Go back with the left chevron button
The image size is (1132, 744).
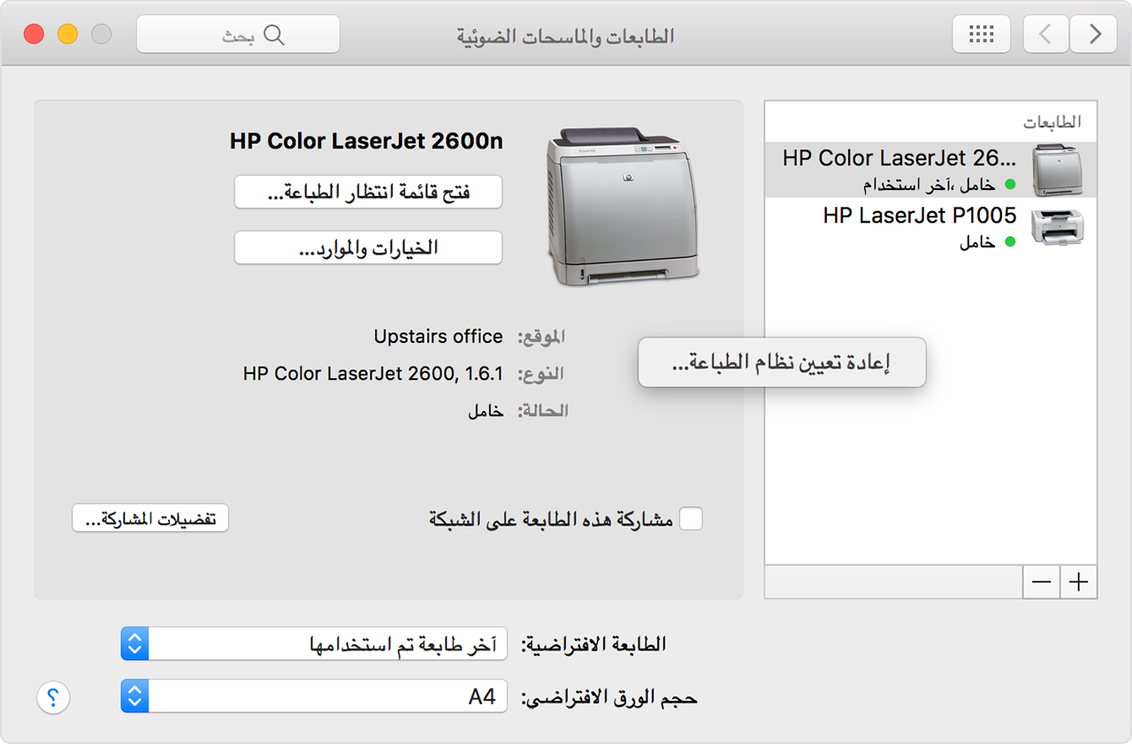1045,34
